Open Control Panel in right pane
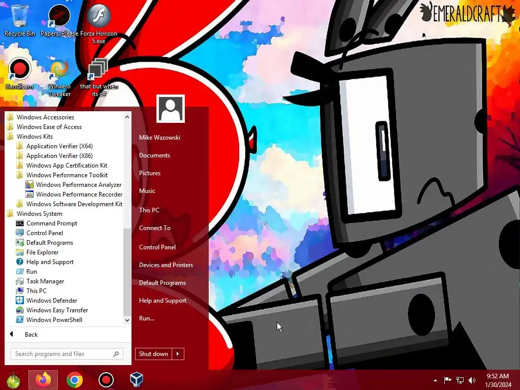Image resolution: width=520 pixels, height=390 pixels. 157,247
